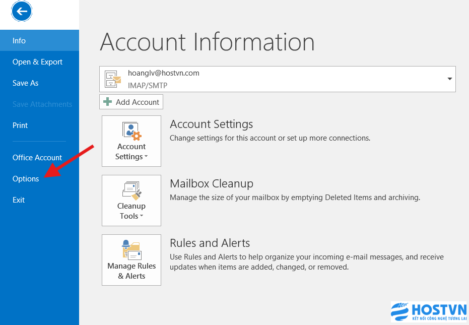Click the Manage Rules & Alerts bell icon
This screenshot has height=325, width=469.
pos(131,249)
